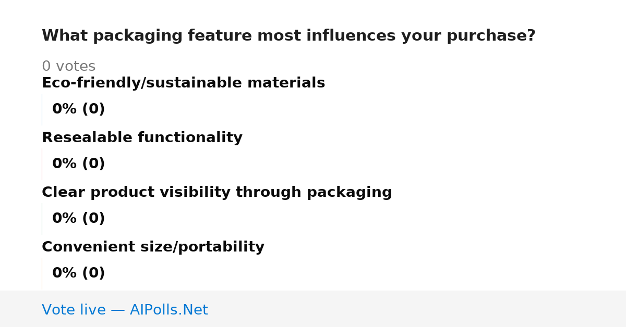626x327 pixels.
Task: Click the AIPolls.Net site name in footer
Action: tap(168, 310)
